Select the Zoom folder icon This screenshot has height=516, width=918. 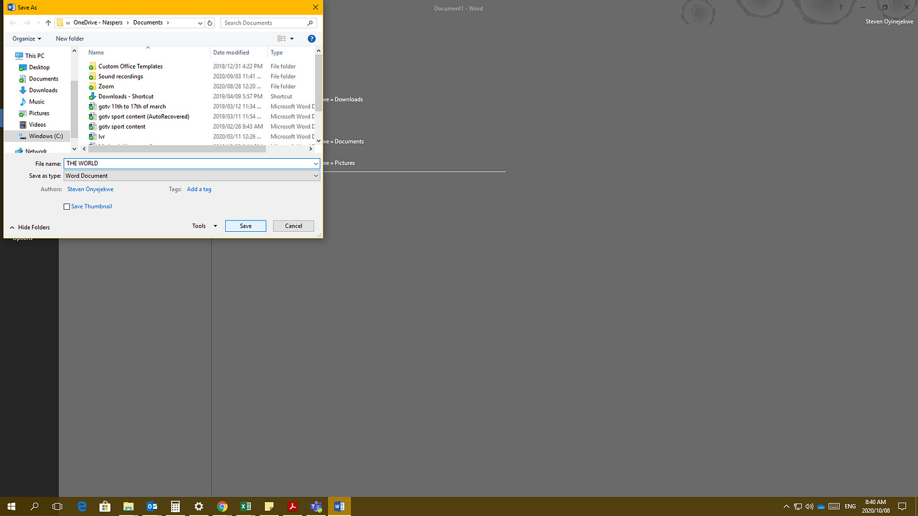click(x=92, y=86)
